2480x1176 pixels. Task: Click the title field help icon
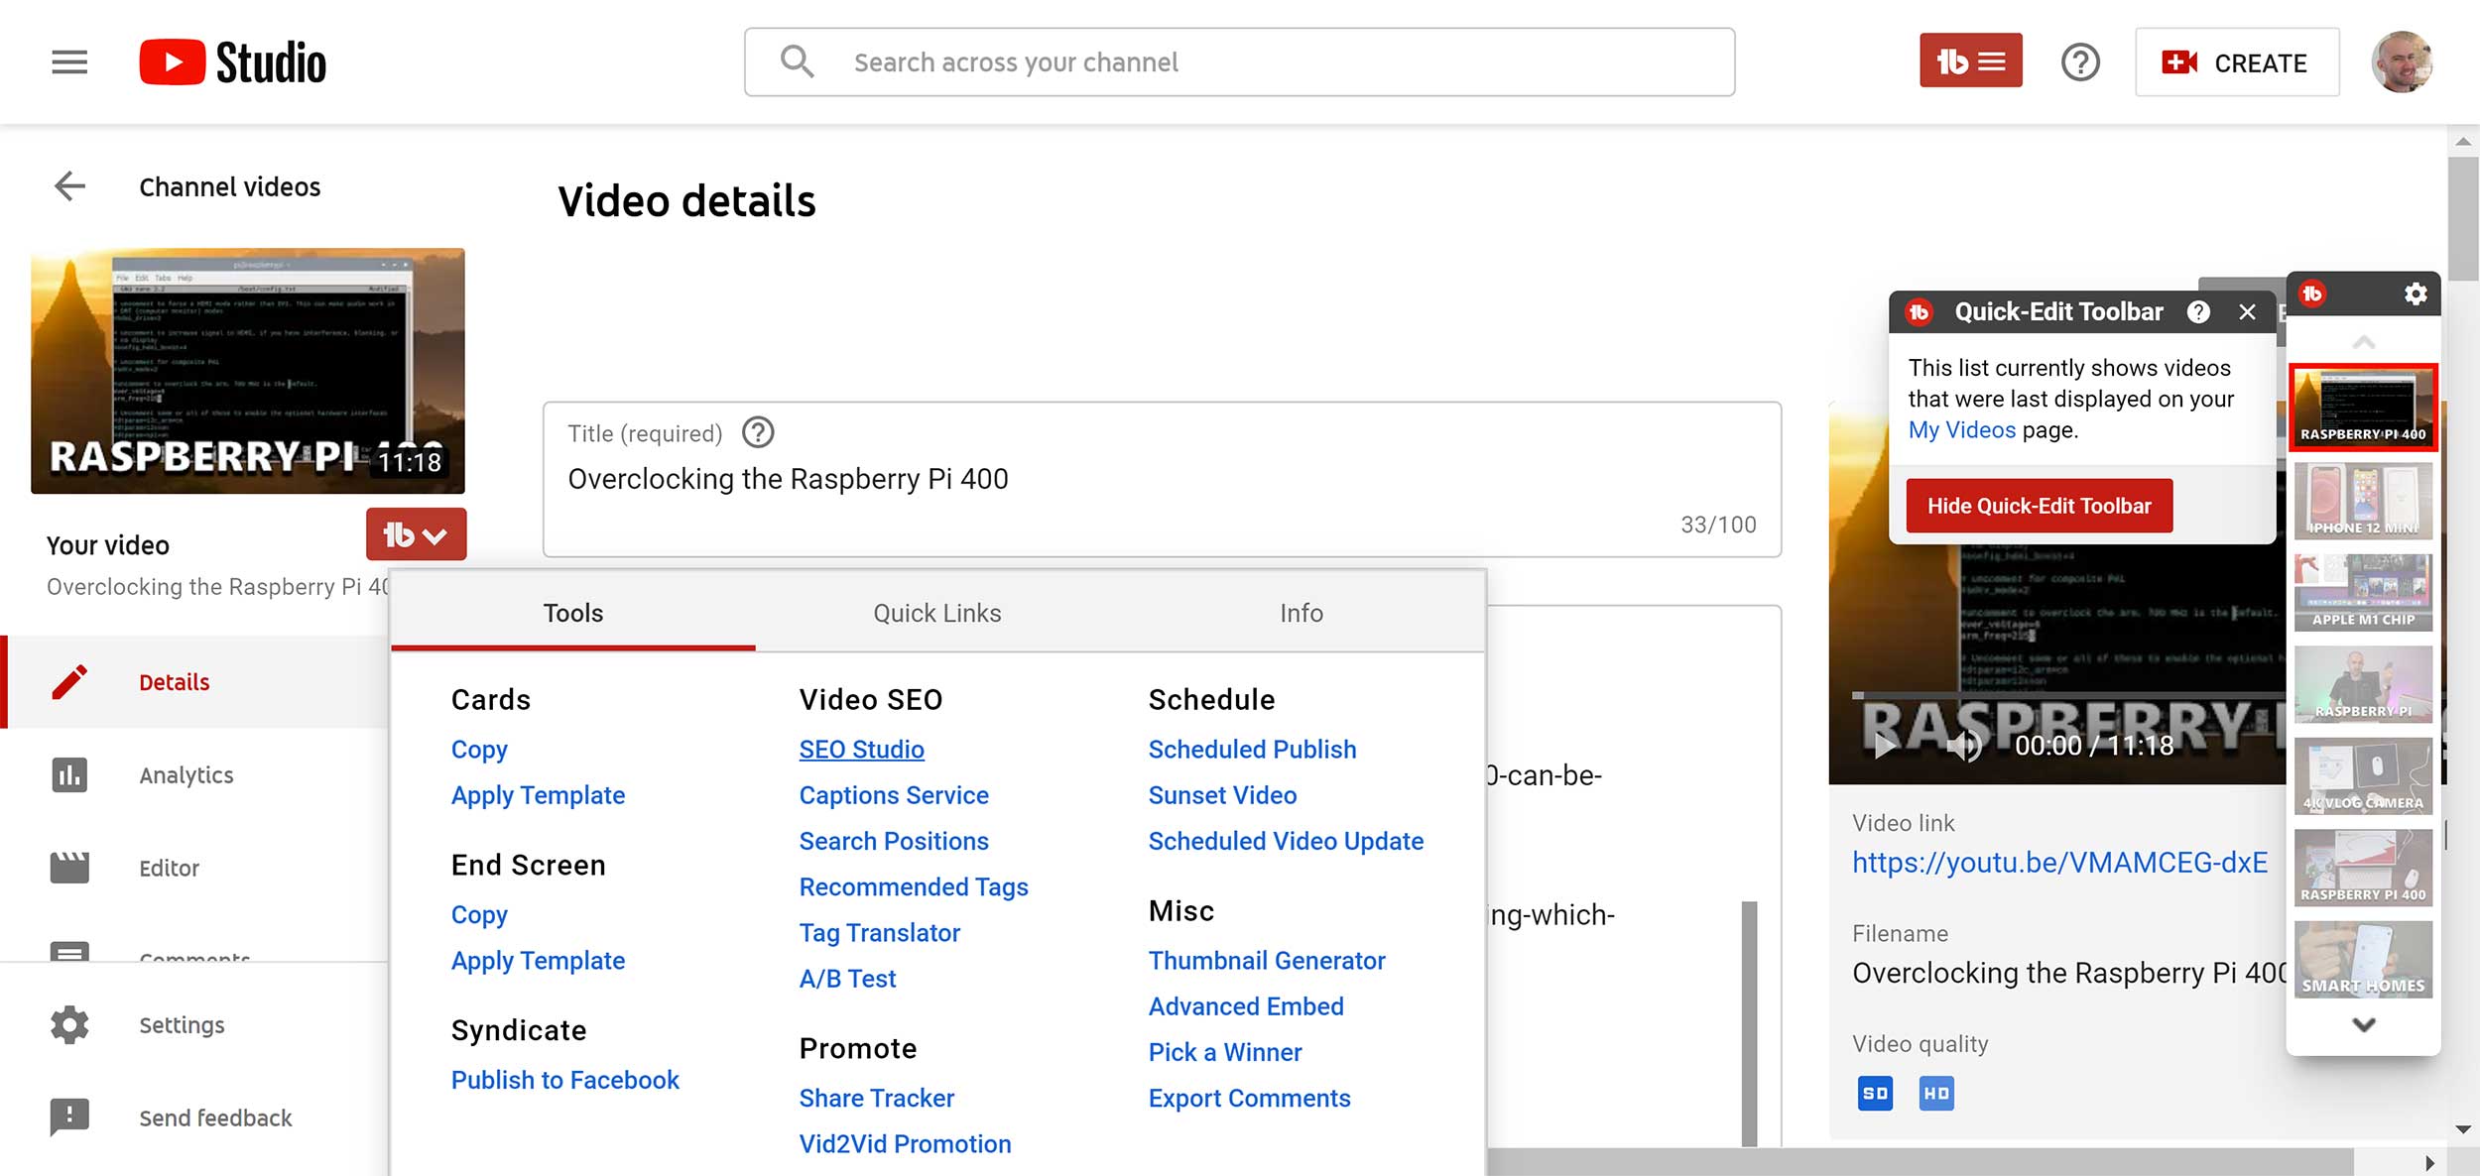tap(758, 432)
